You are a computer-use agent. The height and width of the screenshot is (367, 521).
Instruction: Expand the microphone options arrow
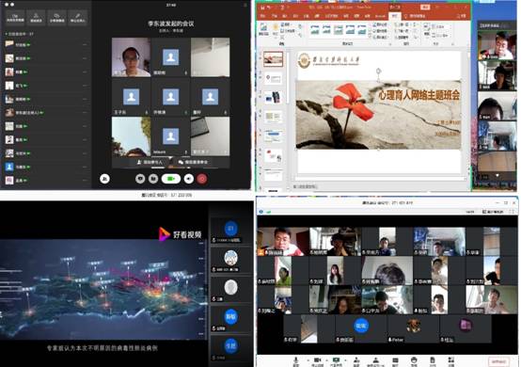point(308,360)
